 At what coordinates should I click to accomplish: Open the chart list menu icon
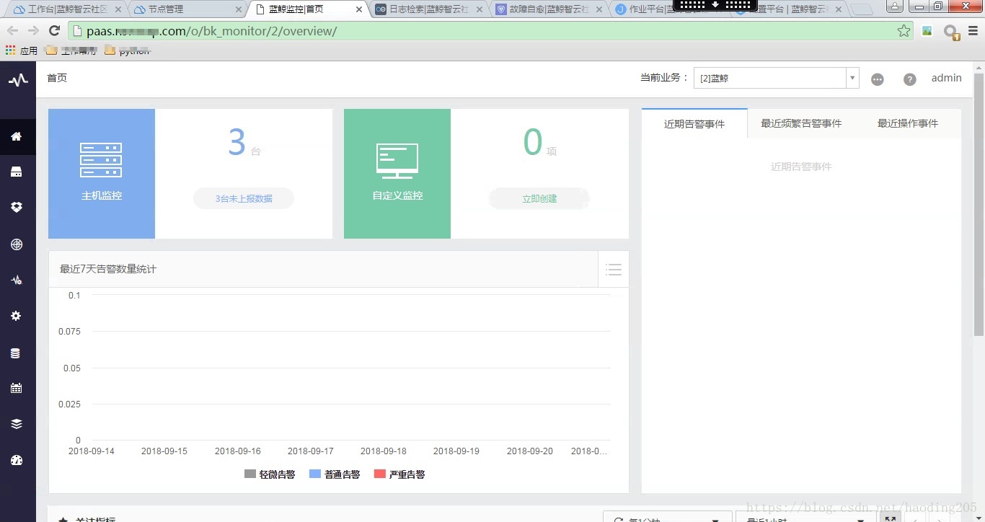click(x=614, y=270)
